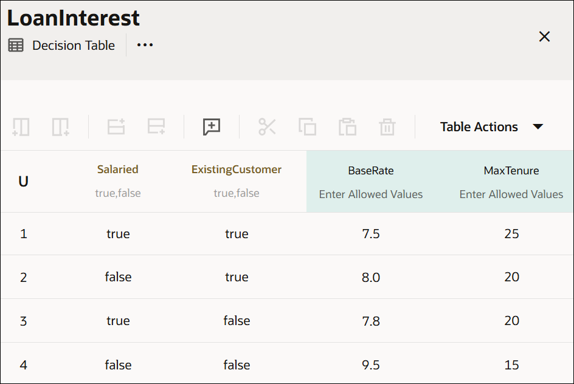
Task: Select row number 4
Action: click(24, 365)
